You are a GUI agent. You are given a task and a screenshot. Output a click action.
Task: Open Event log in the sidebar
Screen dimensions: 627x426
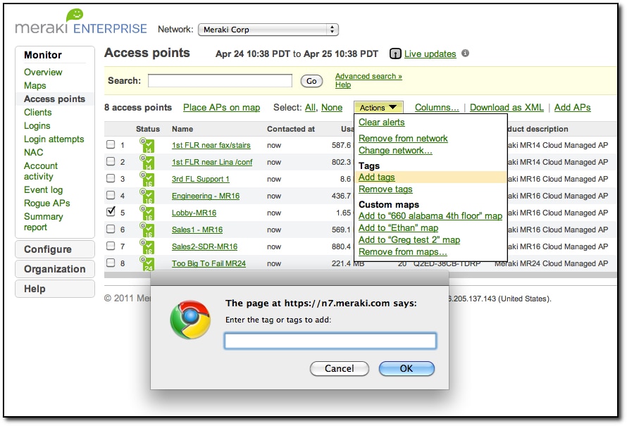[43, 190]
